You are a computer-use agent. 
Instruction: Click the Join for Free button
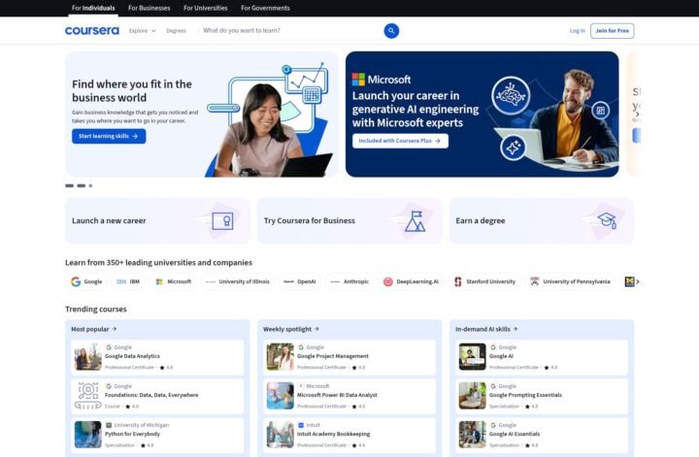(612, 31)
